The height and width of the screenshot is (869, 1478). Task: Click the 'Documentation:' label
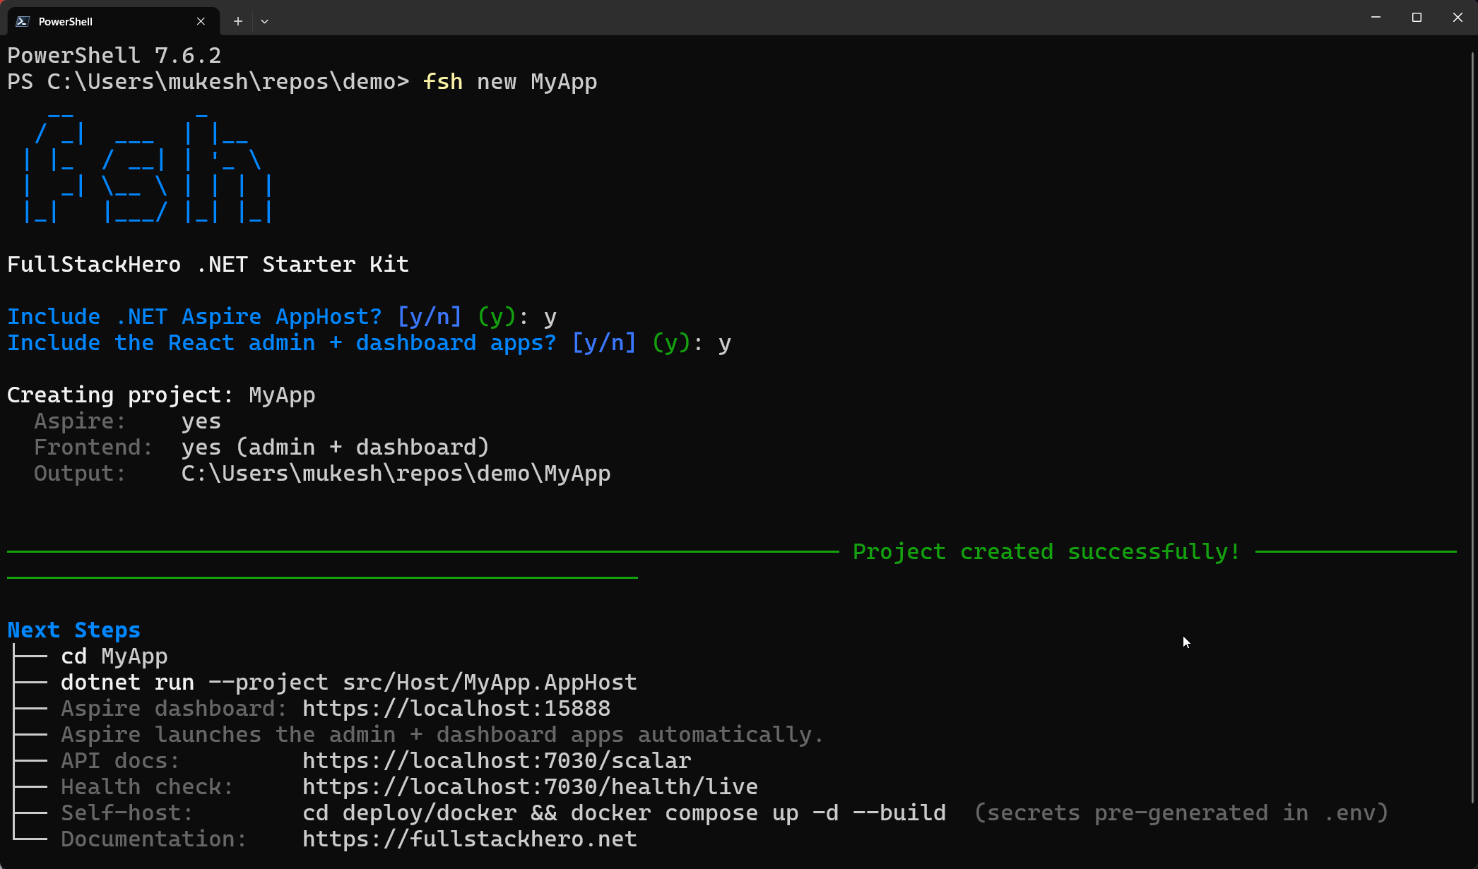click(154, 839)
